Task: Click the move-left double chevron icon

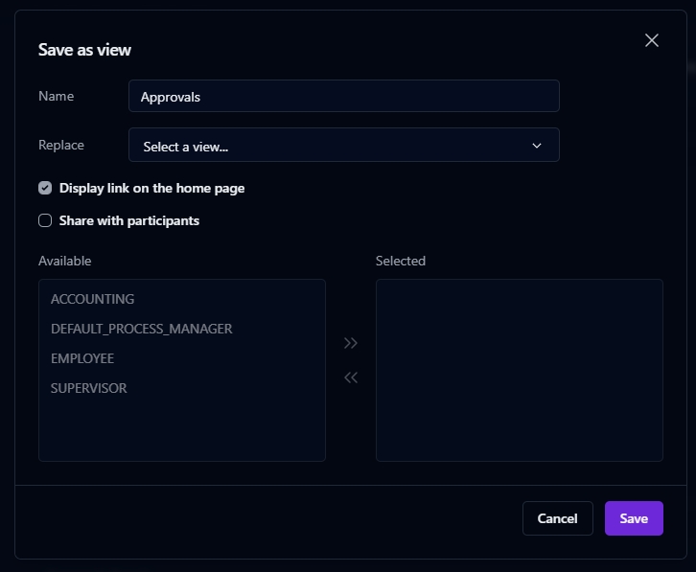Action: pos(351,378)
